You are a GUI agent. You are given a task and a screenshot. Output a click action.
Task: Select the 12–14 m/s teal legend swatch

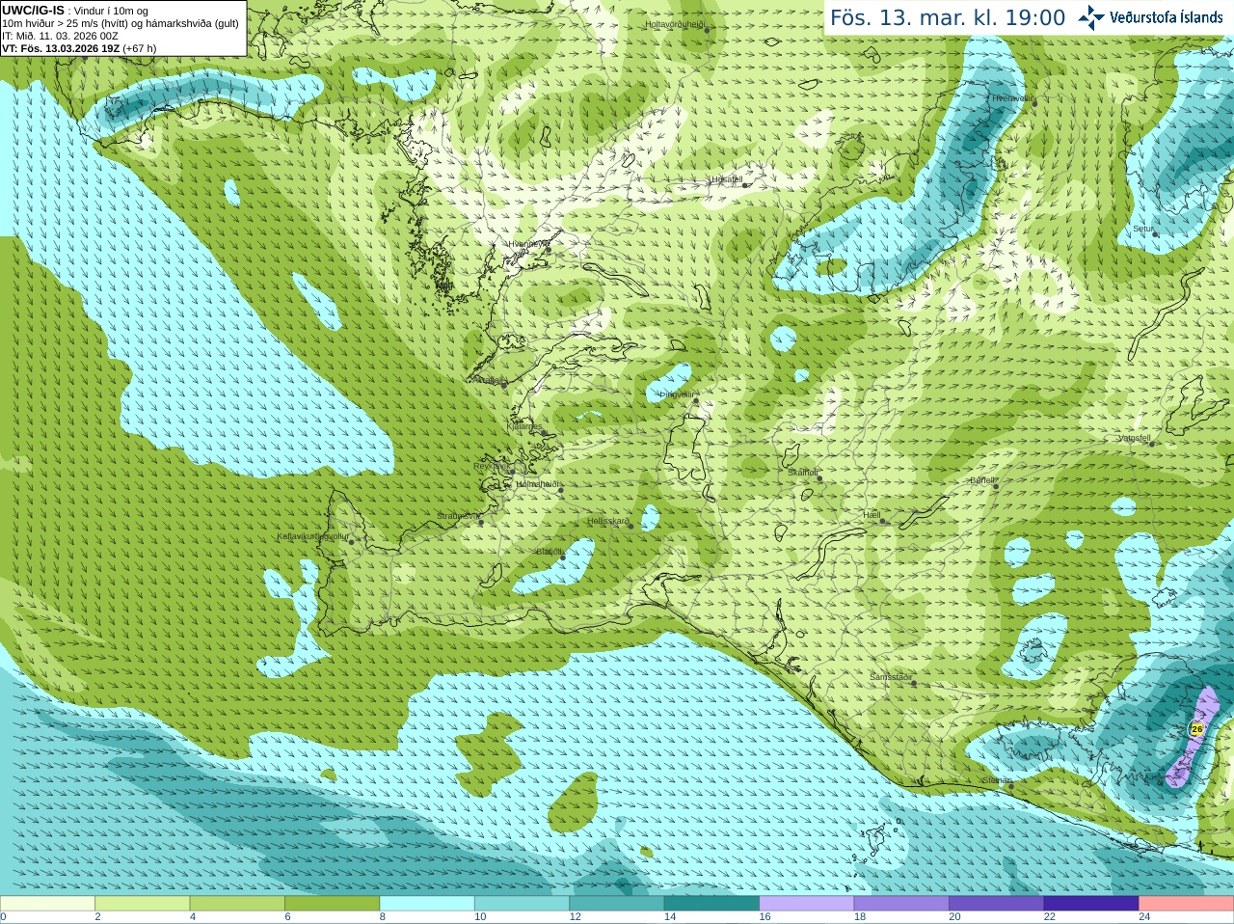pos(617,904)
